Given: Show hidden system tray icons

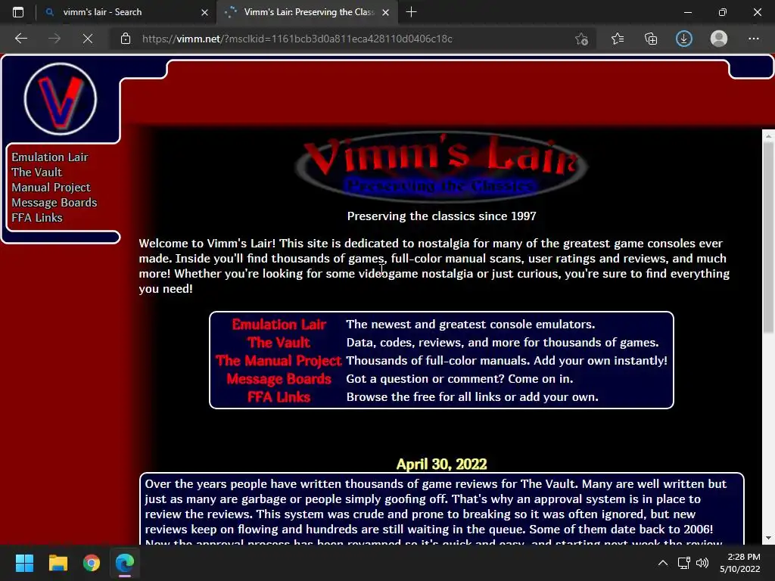Looking at the screenshot, I should [663, 563].
